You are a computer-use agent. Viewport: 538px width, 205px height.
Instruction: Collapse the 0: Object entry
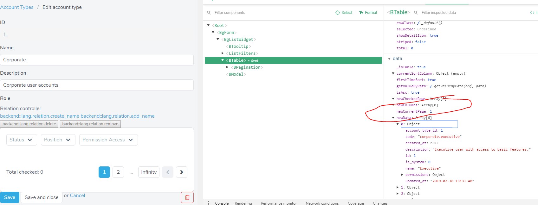[398, 124]
